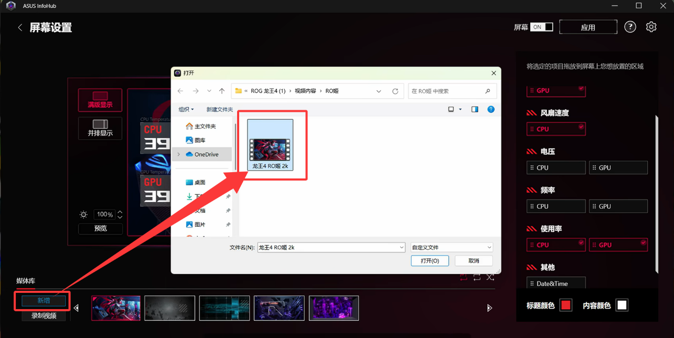Image resolution: width=674 pixels, height=338 pixels.
Task: Click the change view icon in dialog
Action: coord(451,109)
